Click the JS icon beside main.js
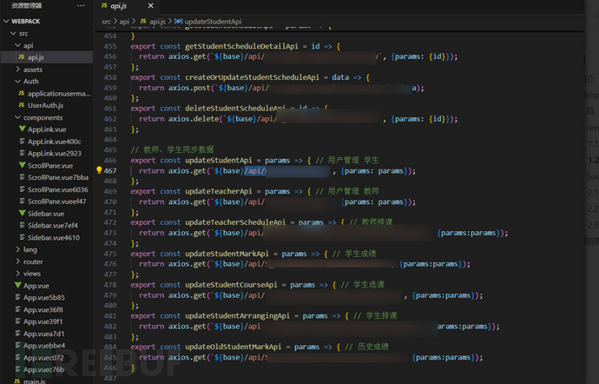 point(16,381)
